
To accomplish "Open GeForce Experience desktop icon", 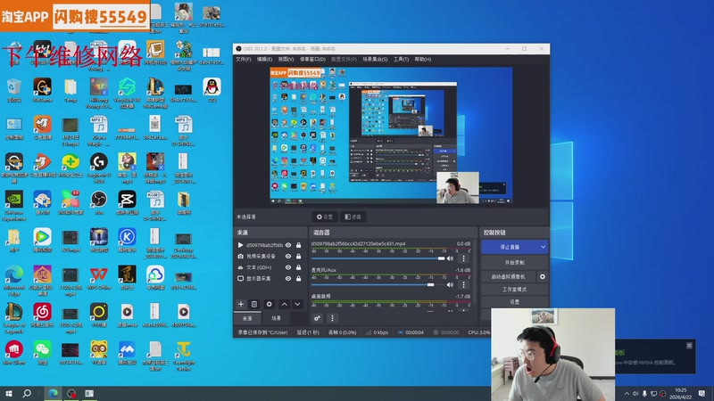I will click(x=14, y=206).
